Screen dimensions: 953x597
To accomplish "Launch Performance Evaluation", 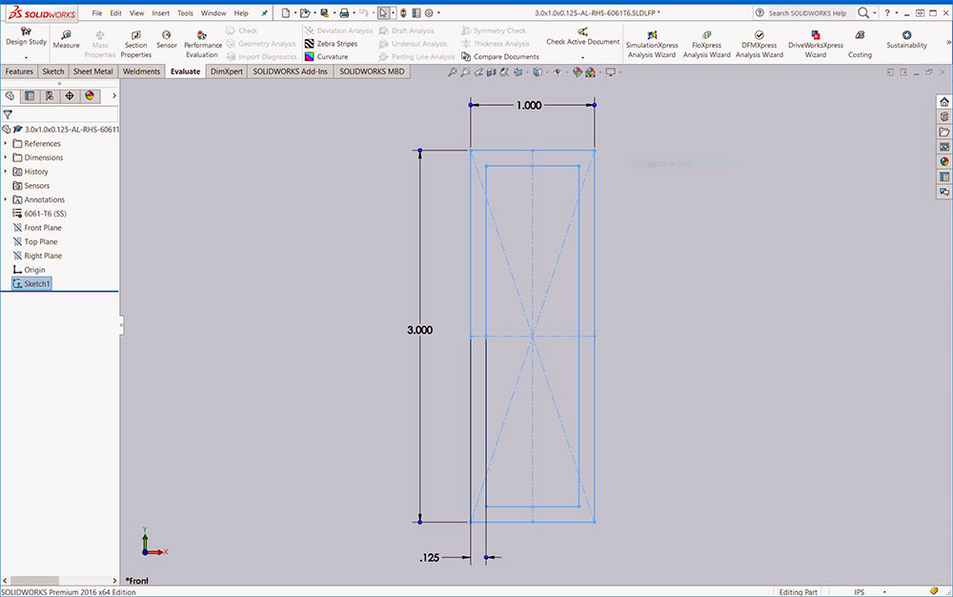I will (202, 44).
